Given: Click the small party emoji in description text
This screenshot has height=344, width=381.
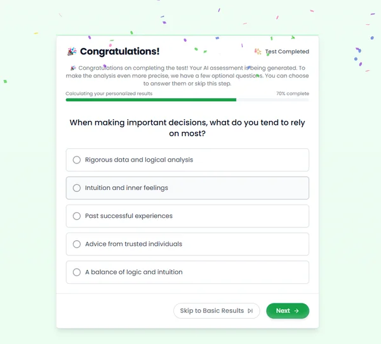Looking at the screenshot, I should click(73, 68).
